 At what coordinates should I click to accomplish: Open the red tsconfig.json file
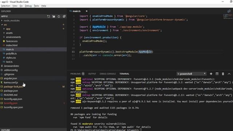point(11,103)
